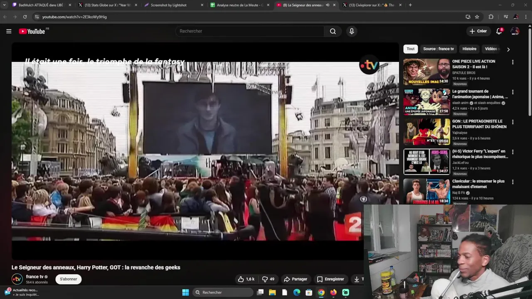The image size is (532, 299).
Task: Click the Chrome icon on taskbar
Action: 321,292
